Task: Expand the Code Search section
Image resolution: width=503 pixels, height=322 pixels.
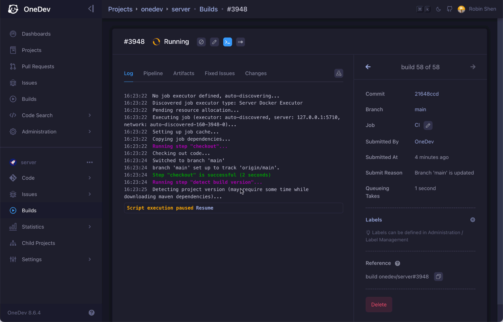Action: pyautogui.click(x=37, y=115)
